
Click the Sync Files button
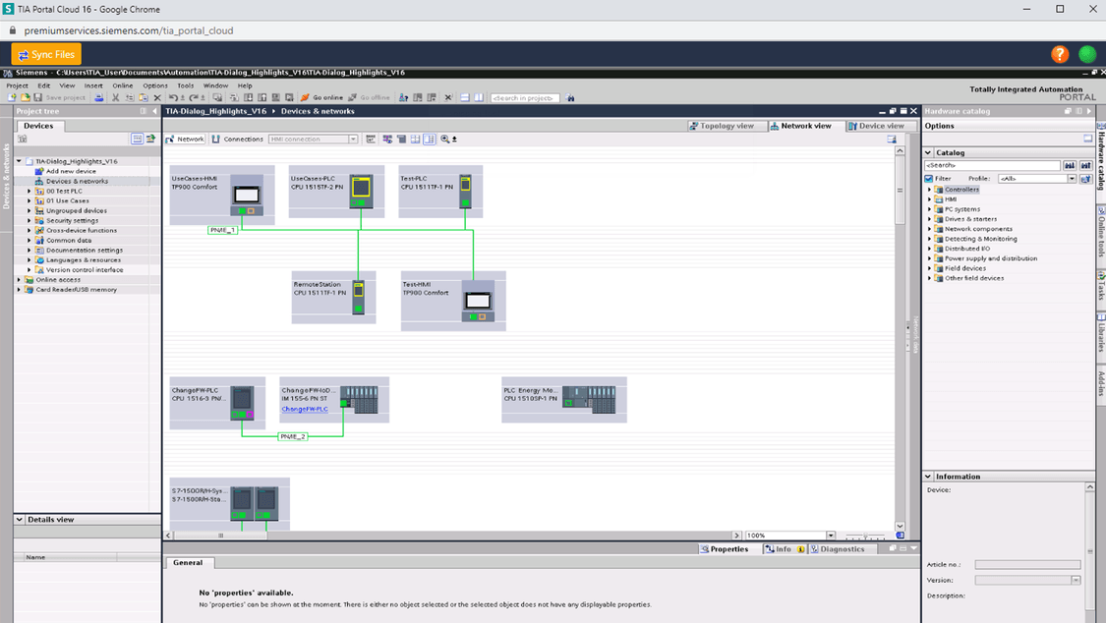pos(46,54)
